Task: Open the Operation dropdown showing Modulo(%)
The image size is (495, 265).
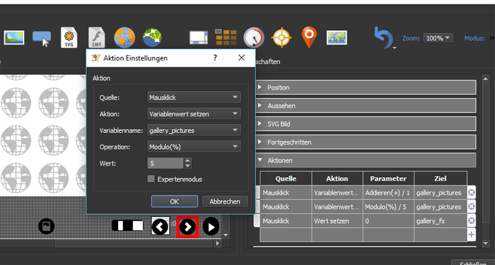Action: click(x=194, y=147)
